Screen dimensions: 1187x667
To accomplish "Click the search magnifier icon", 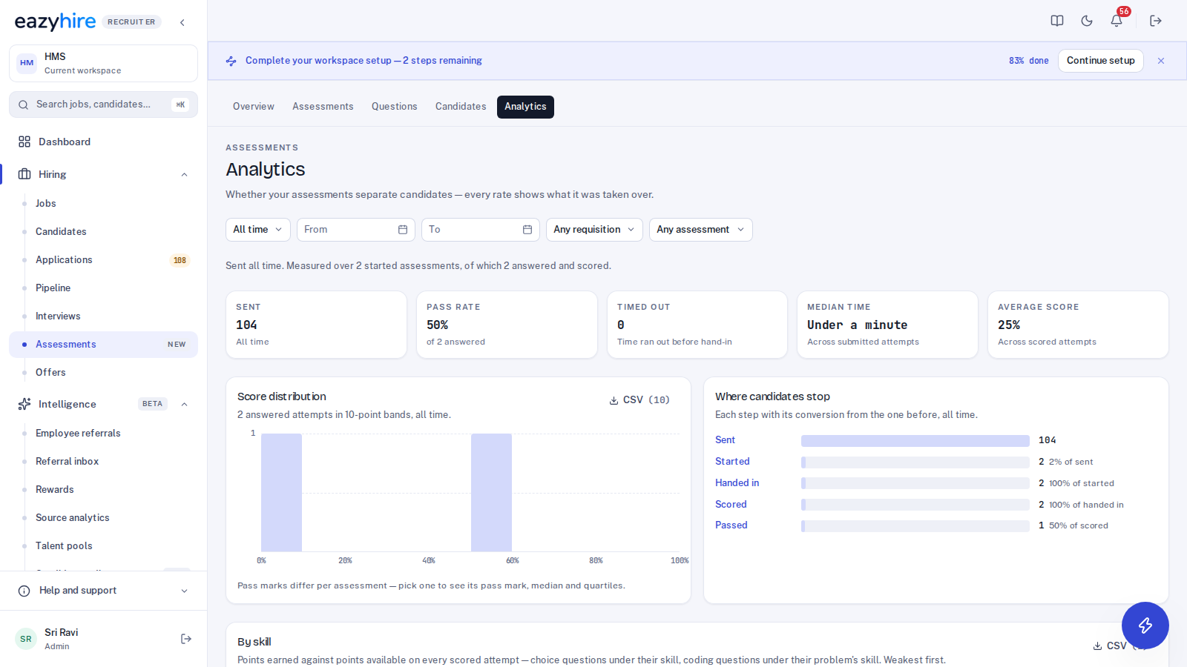I will [x=24, y=104].
